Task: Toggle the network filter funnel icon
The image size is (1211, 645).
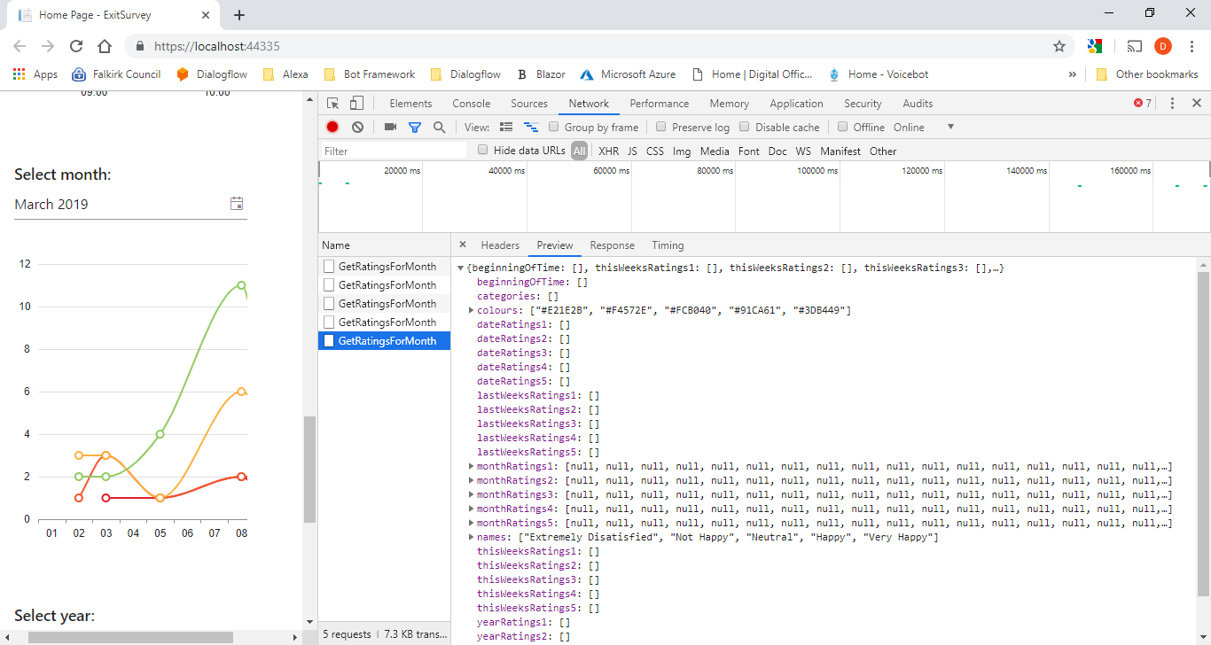Action: tap(414, 128)
